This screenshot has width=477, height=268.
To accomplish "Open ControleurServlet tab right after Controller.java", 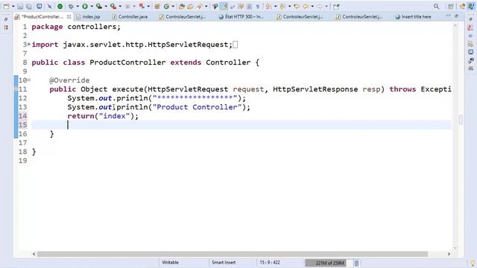I will tap(183, 16).
